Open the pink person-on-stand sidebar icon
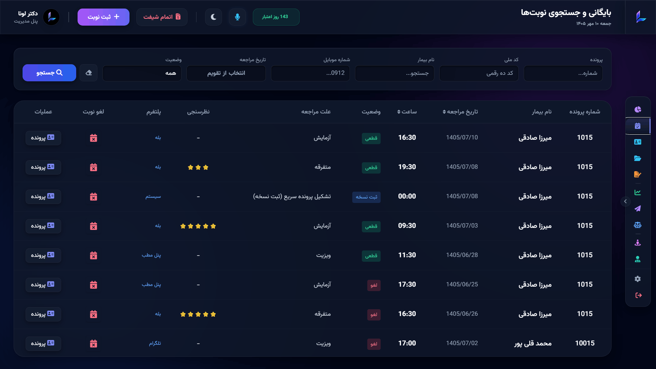The width and height of the screenshot is (656, 369). [x=638, y=243]
